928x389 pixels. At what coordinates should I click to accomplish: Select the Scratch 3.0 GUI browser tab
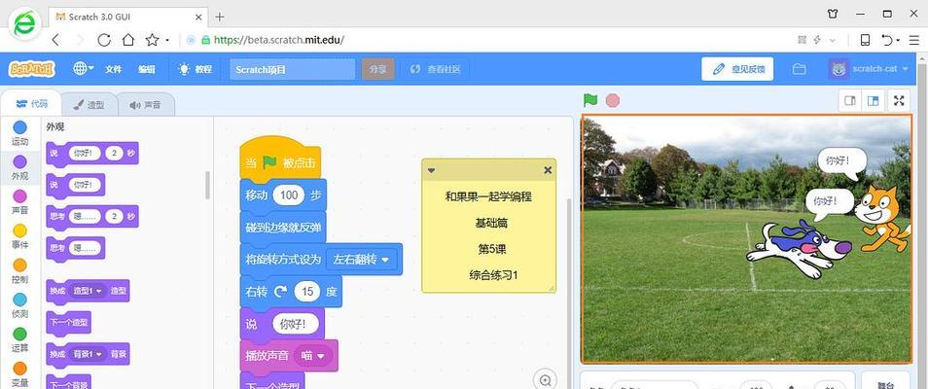(127, 17)
